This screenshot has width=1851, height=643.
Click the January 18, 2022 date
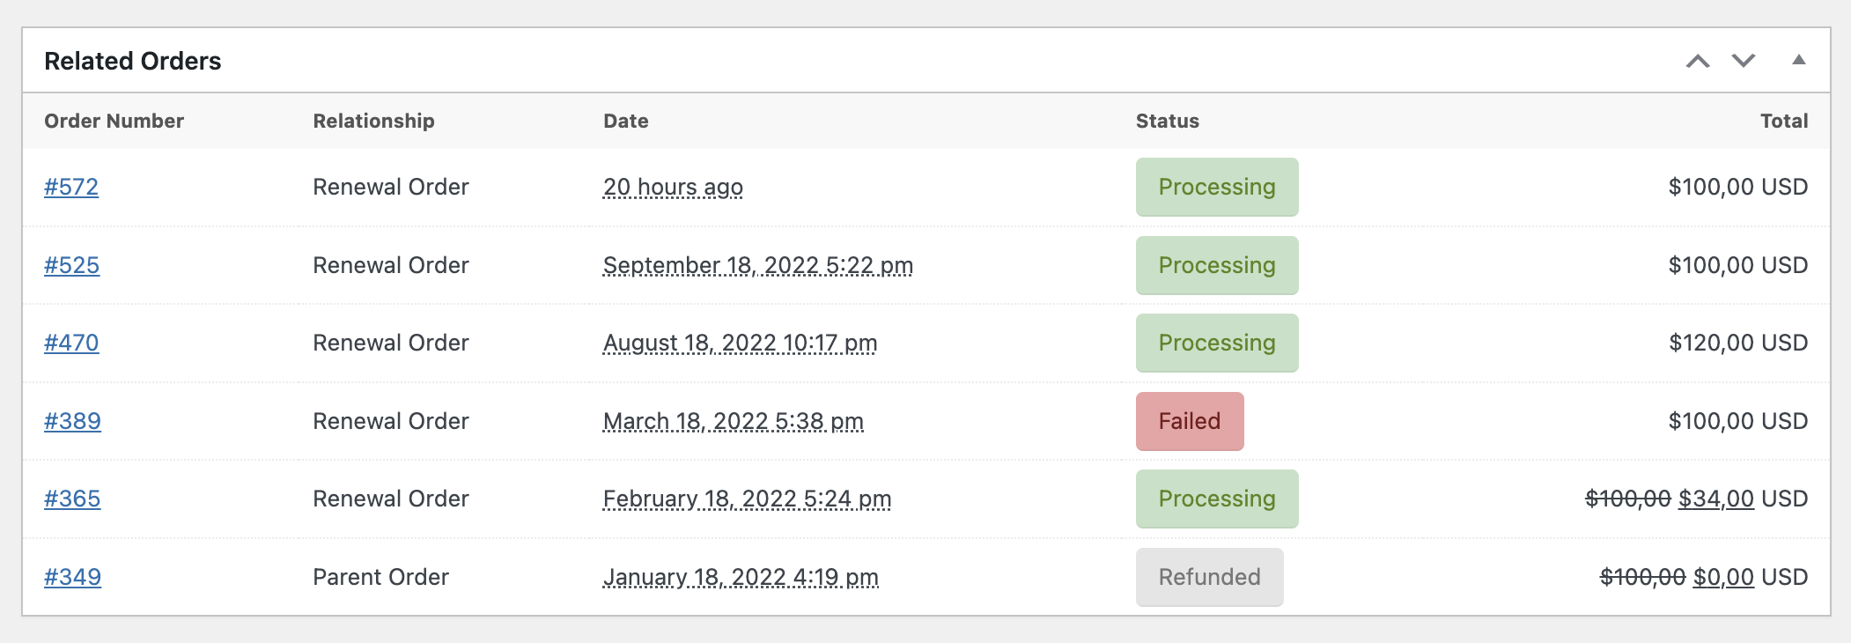pyautogui.click(x=741, y=577)
